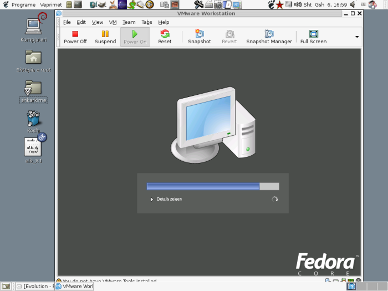Click the grayed Power On button

click(135, 37)
